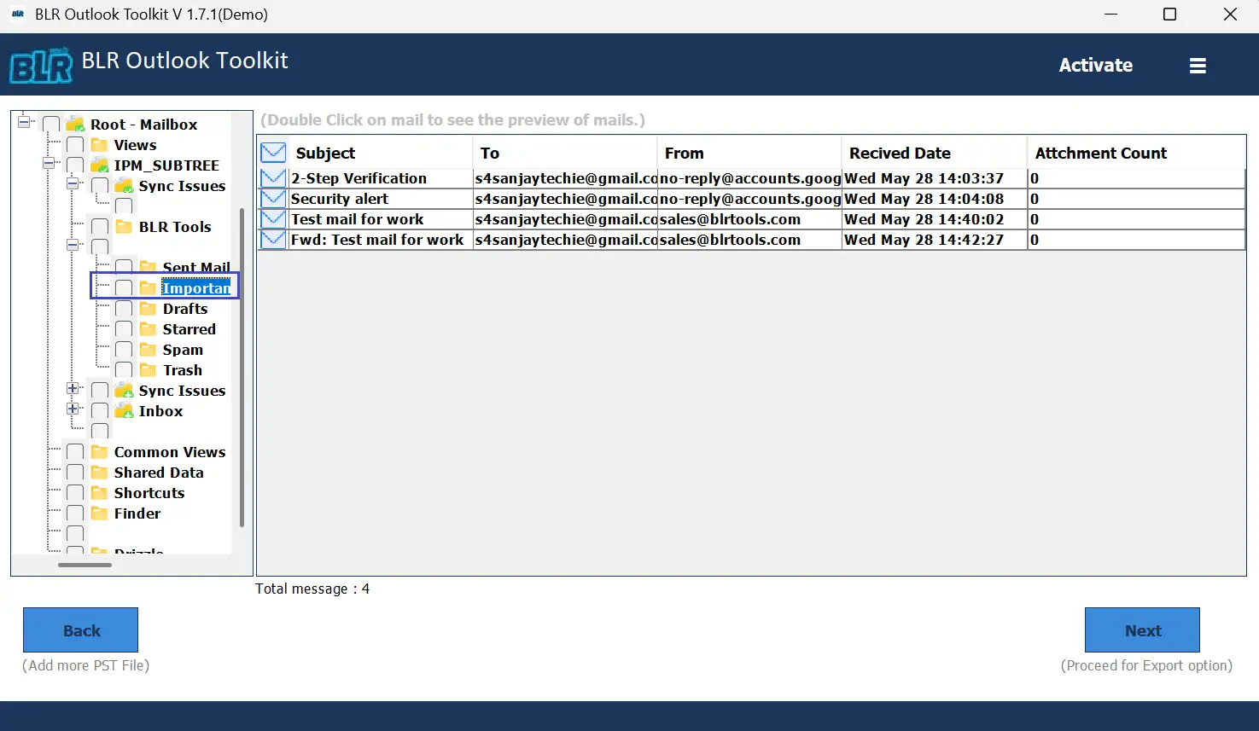
Task: Check the Root - Mailbox checkbox
Action: 51,125
